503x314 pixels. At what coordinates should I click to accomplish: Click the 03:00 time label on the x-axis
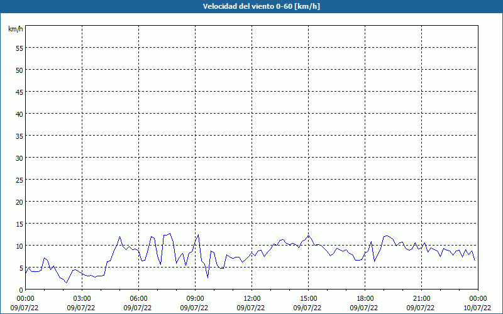(82, 299)
